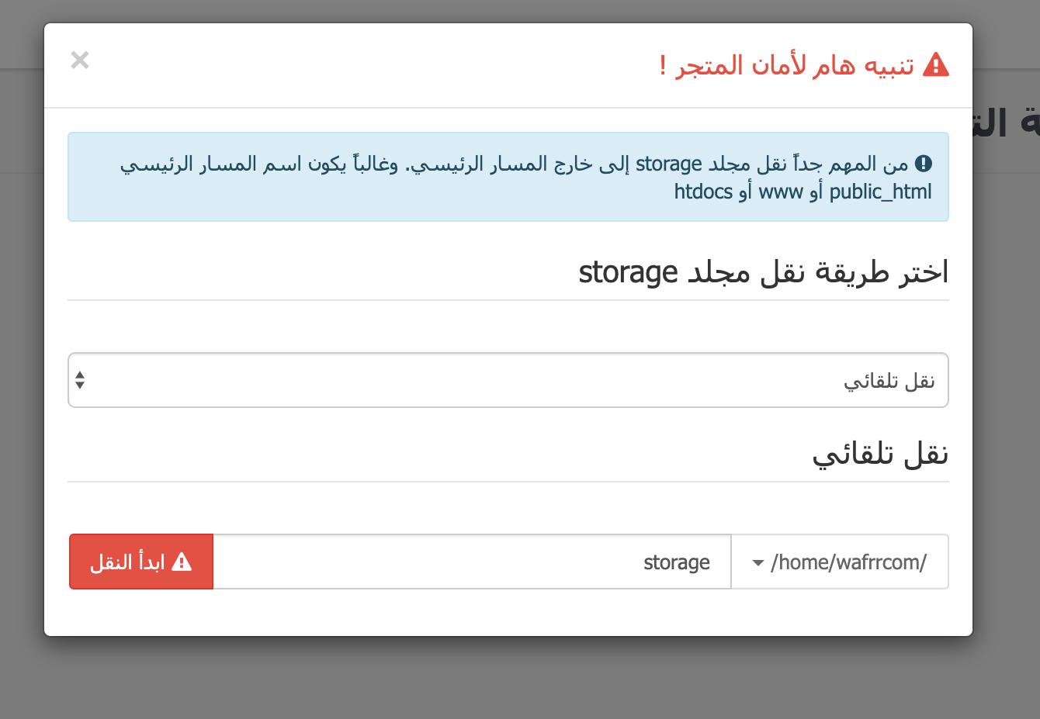1040x719 pixels.
Task: Click the heading اختر طريقة نقل مجلد storage
Action: click(764, 273)
